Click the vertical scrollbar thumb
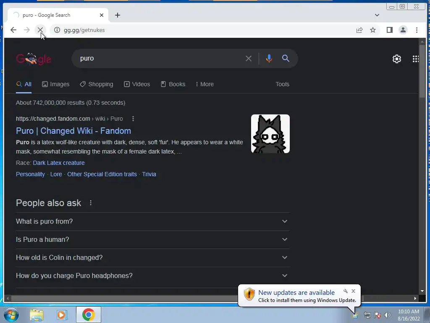430x323 pixels. [x=422, y=71]
